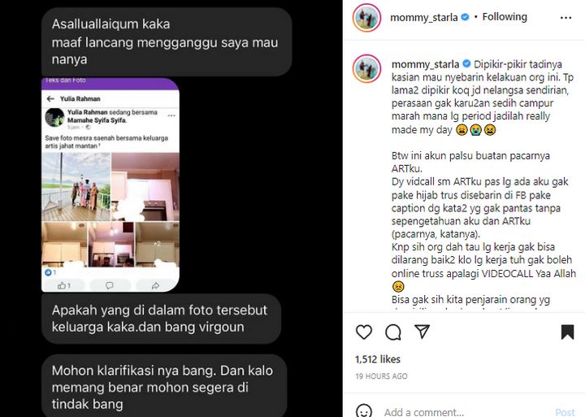This screenshot has width=585, height=417.
Task: Click the Facebook screenshot image in chat
Action: (x=110, y=185)
